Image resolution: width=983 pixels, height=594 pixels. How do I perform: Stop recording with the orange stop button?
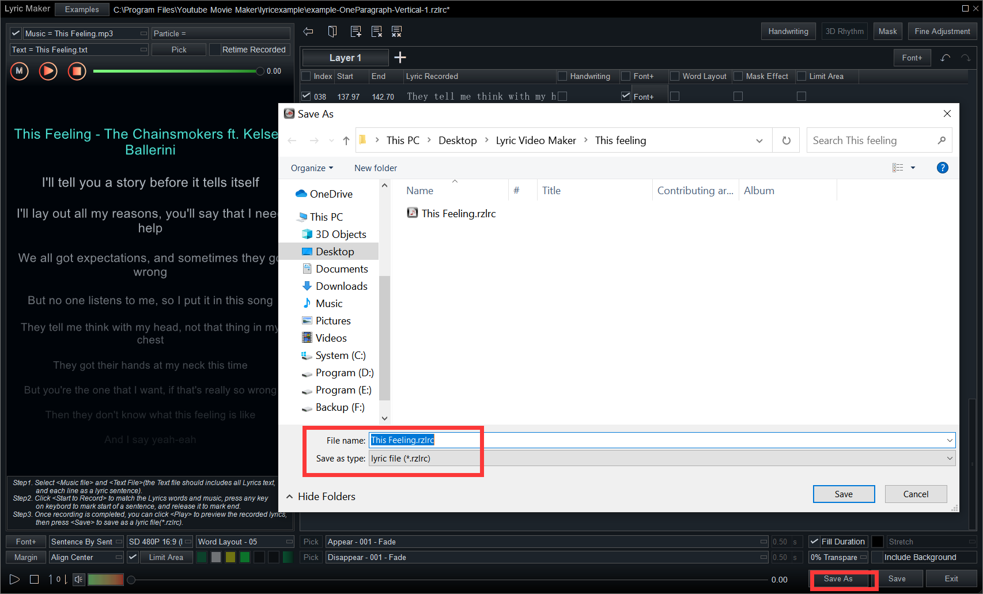point(77,71)
